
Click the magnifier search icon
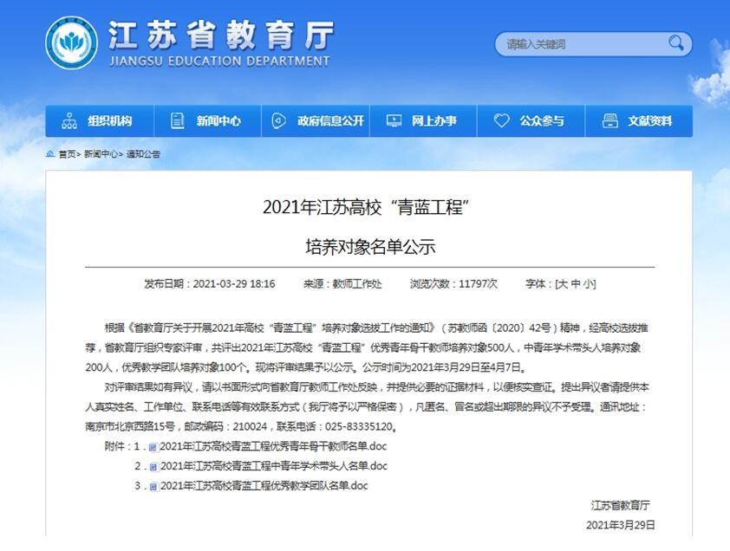pyautogui.click(x=677, y=44)
